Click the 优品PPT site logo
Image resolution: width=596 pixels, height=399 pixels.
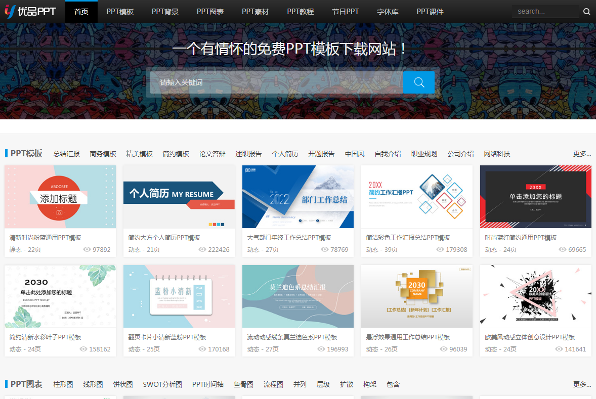click(x=29, y=11)
